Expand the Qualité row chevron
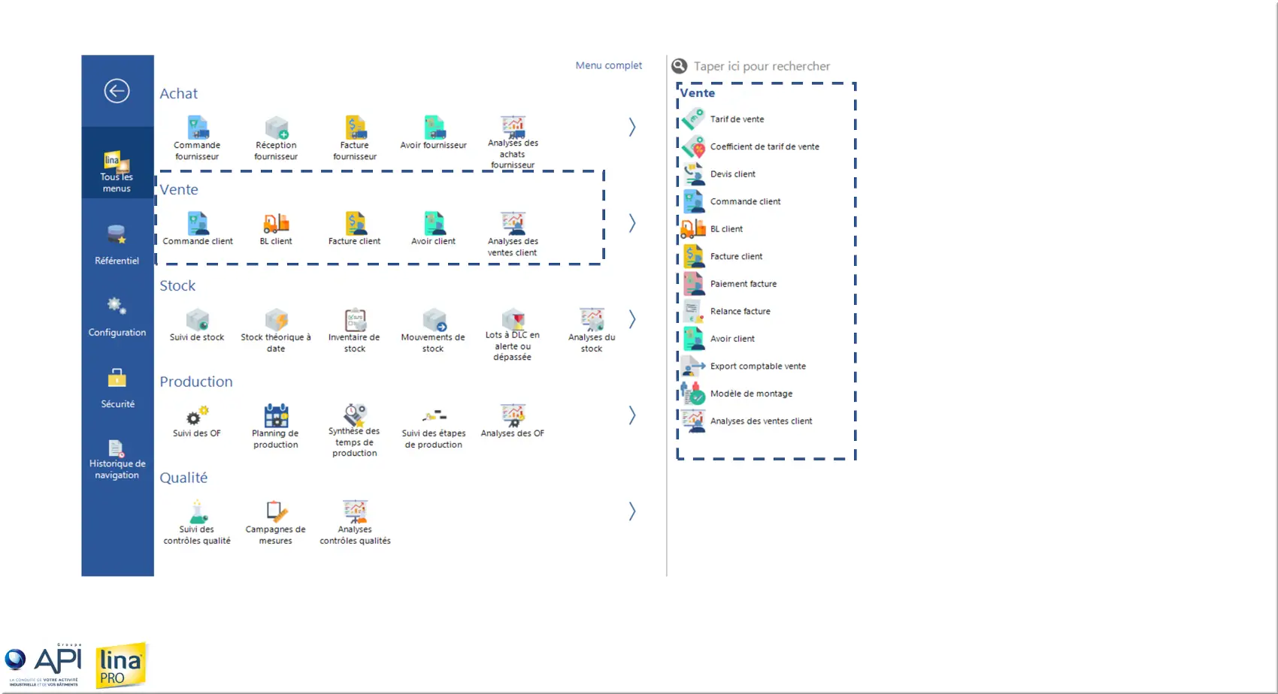Image resolution: width=1278 pixels, height=694 pixels. click(632, 511)
